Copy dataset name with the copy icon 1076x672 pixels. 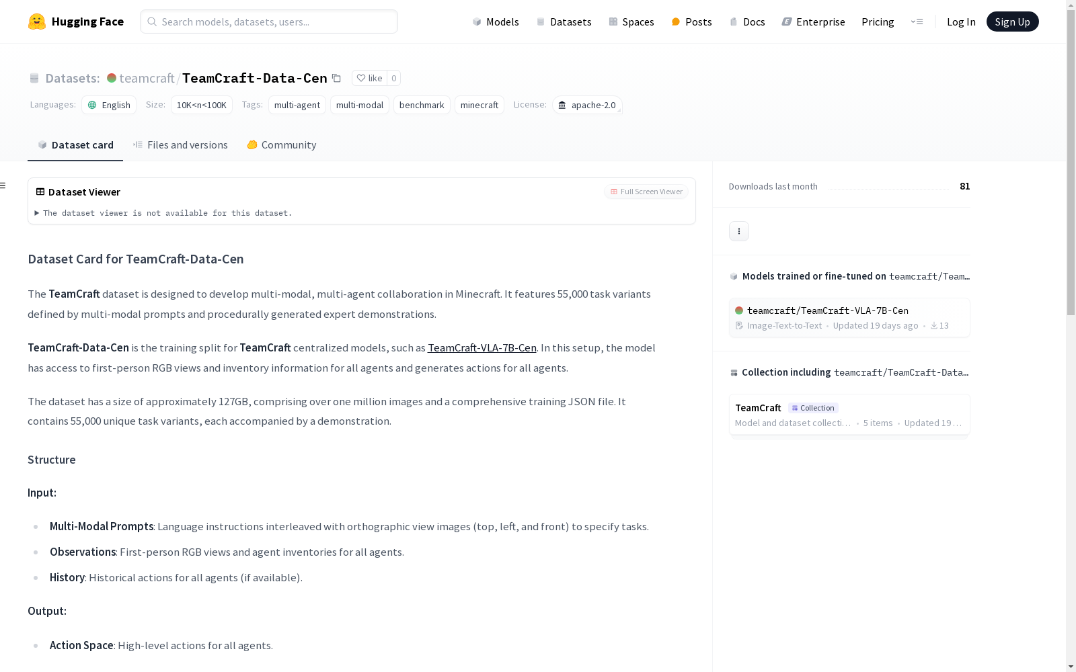click(336, 78)
